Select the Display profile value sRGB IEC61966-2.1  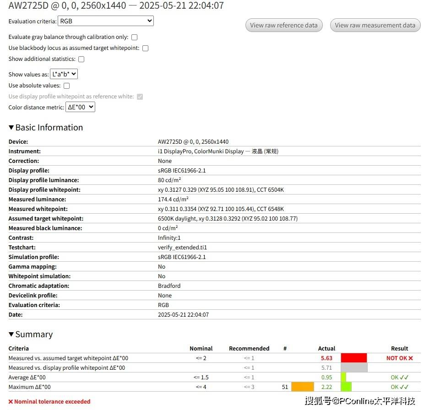182,171
